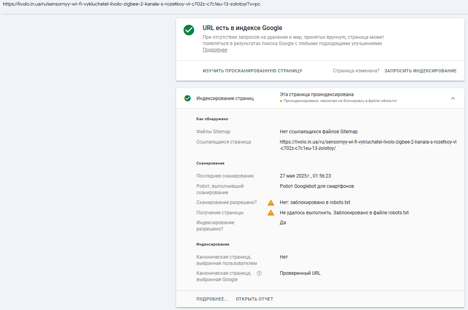The height and width of the screenshot is (310, 468).
Task: Click the date 27 мая 2025 г., 01:56:23
Action: (305, 176)
